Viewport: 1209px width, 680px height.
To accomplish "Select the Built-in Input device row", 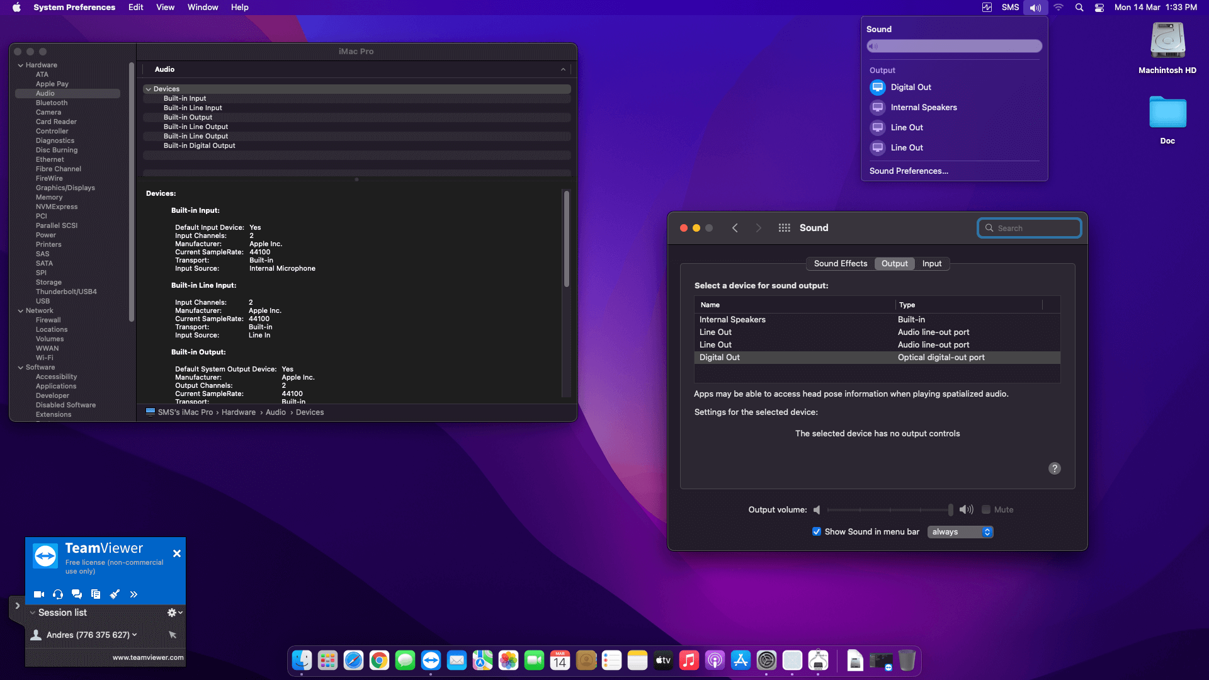I will pyautogui.click(x=357, y=99).
